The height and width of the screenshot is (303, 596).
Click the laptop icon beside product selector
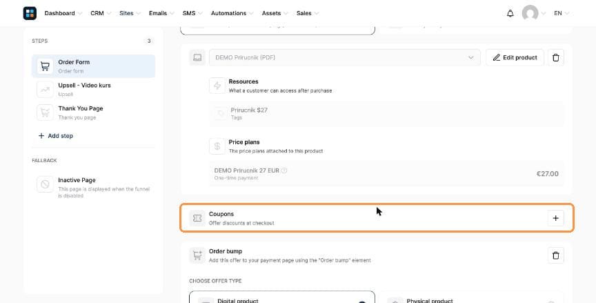point(197,57)
